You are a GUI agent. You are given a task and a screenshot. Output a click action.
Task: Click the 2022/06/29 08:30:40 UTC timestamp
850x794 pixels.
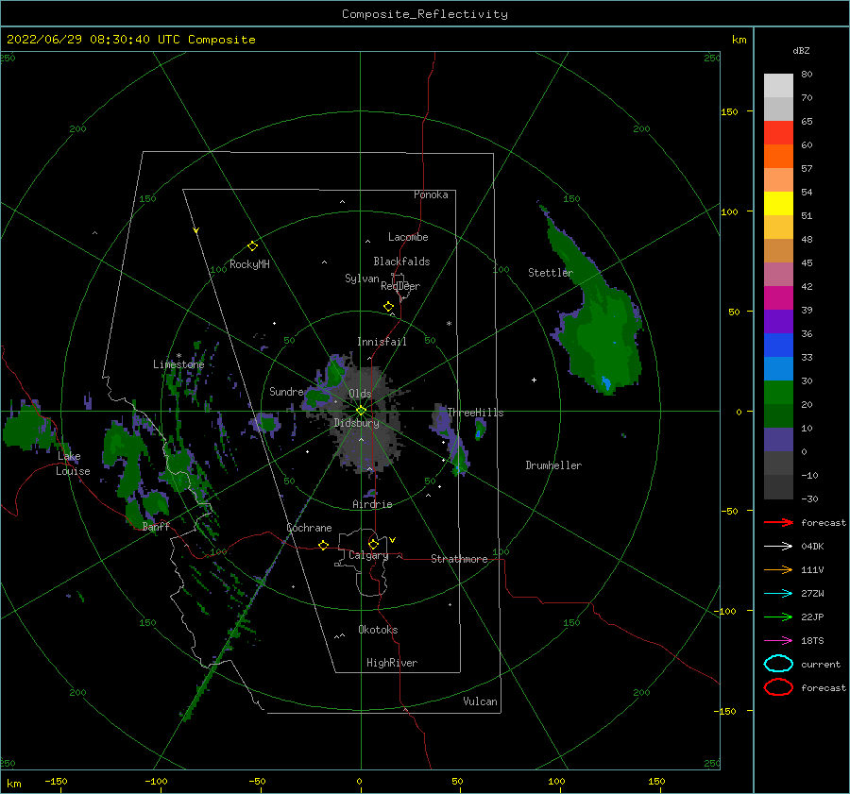point(131,40)
